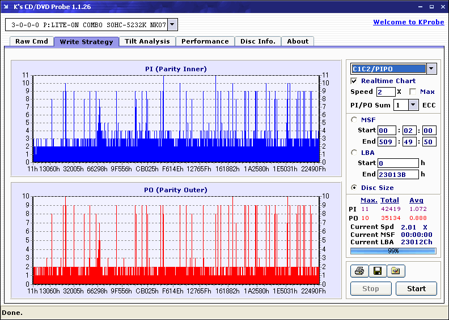Choose the Disc Size radio option
449x320 pixels.
click(x=354, y=188)
